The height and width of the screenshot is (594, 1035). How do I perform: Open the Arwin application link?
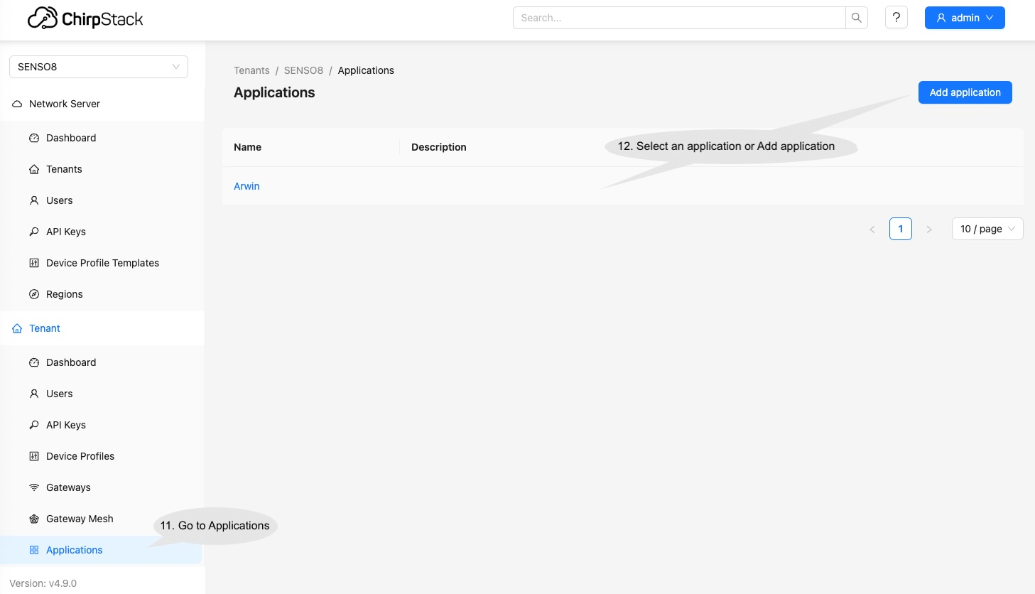pos(246,186)
